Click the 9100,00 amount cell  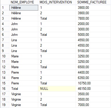click(x=93, y=51)
